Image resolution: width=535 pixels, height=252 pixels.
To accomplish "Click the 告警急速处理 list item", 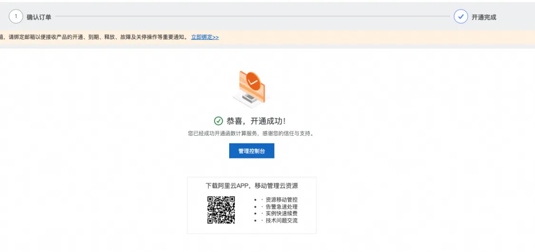I will tap(282, 207).
